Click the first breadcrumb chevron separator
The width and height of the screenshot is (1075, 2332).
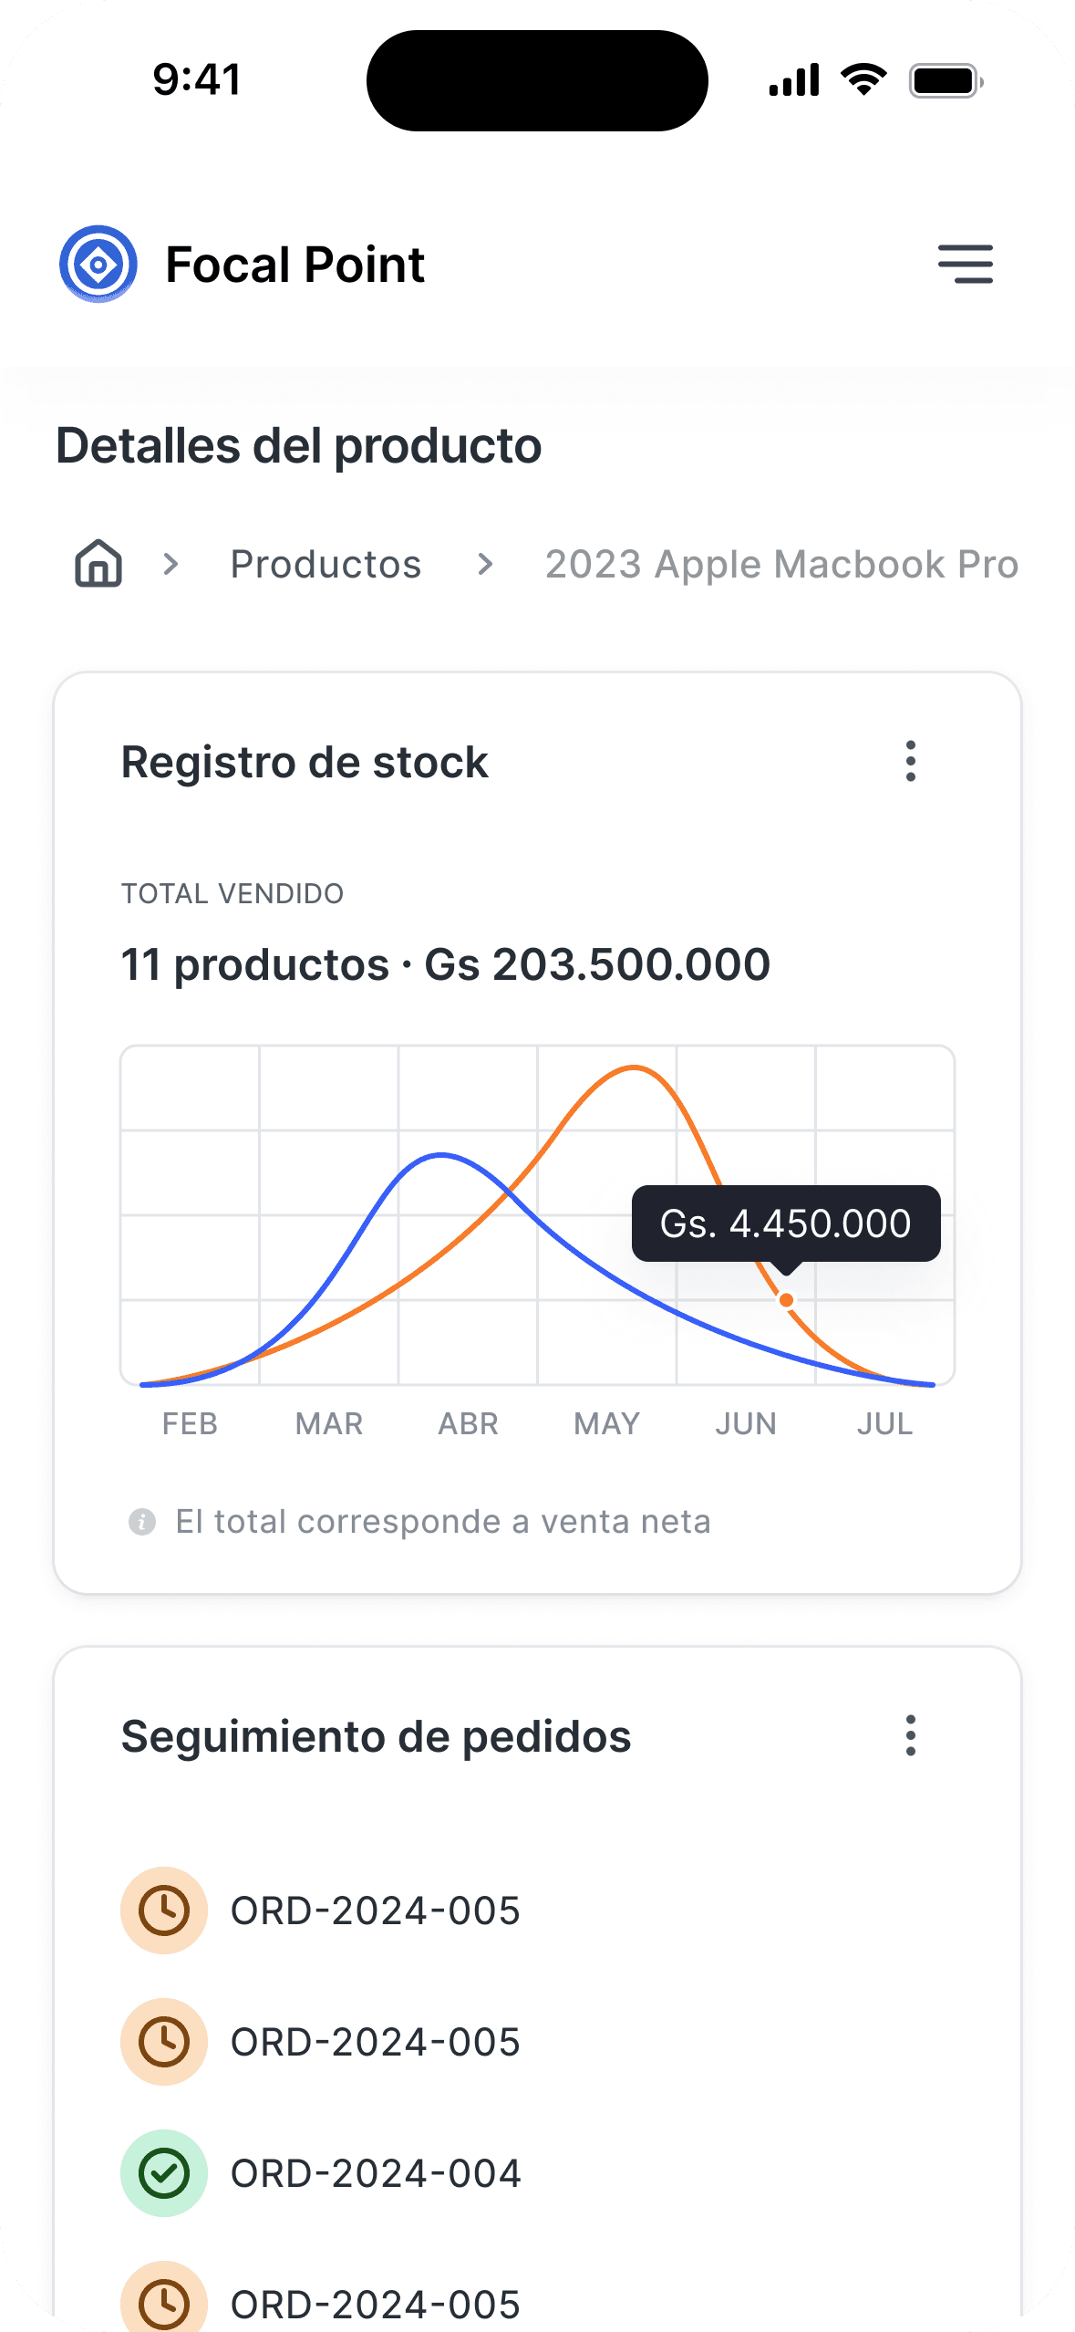(171, 564)
